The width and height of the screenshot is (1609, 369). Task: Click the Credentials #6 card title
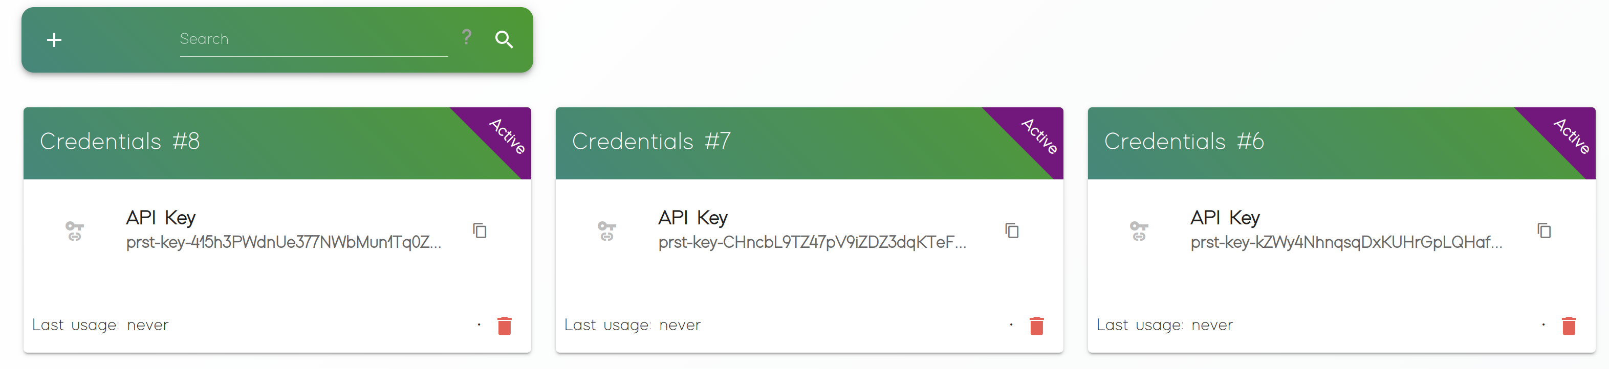[x=1184, y=142]
